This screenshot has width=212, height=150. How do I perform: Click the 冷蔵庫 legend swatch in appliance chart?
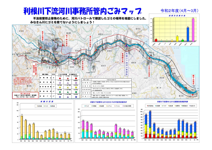click(92, 106)
